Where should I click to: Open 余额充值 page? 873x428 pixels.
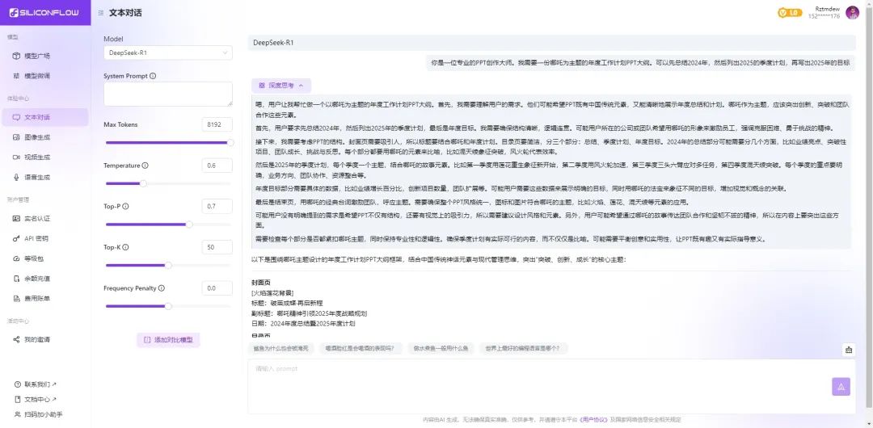(44, 279)
